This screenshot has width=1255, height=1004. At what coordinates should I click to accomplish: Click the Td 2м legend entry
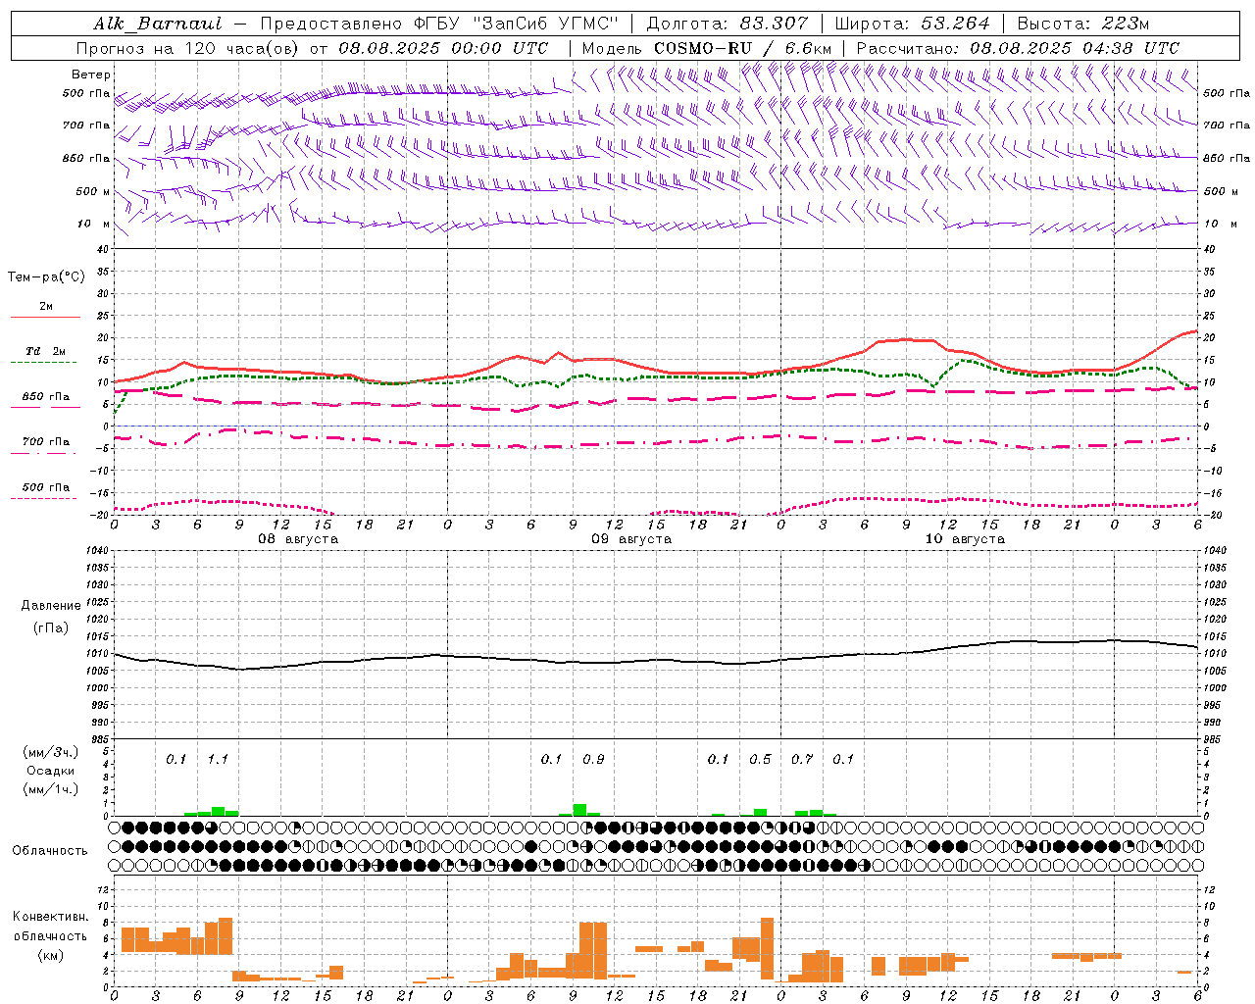tap(46, 351)
